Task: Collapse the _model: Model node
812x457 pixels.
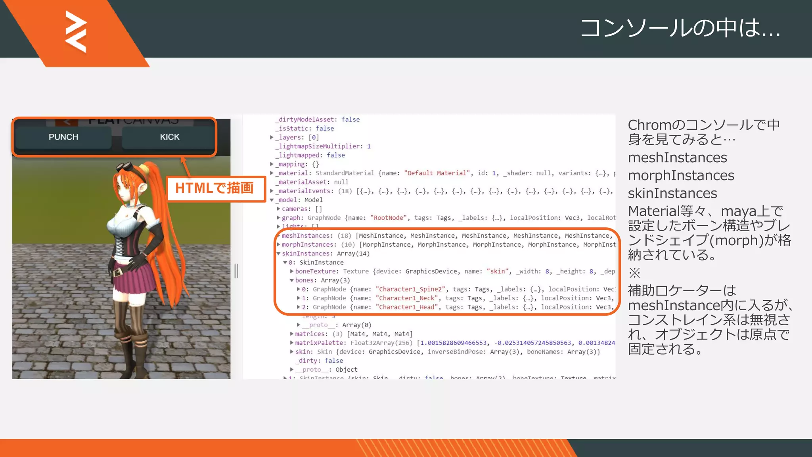Action: [x=272, y=200]
